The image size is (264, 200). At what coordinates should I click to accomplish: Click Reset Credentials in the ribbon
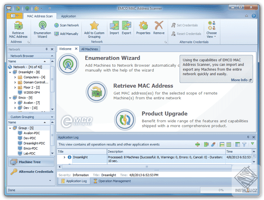click(x=186, y=34)
